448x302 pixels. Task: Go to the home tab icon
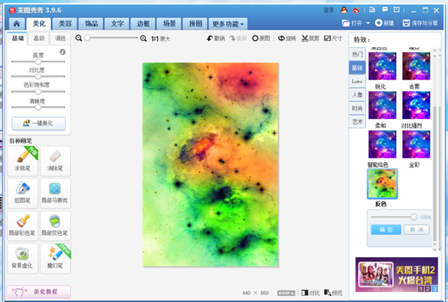16,24
